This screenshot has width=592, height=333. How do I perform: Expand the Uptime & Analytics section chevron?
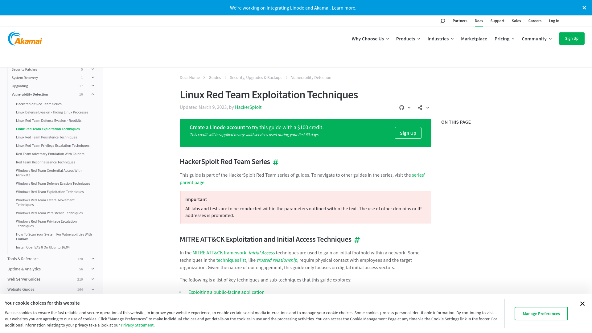[x=93, y=269]
